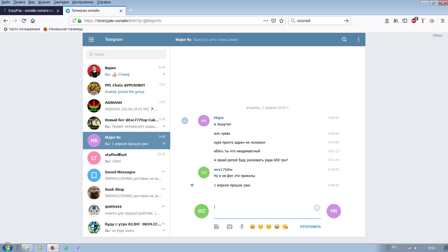Open the Telegram hamburger menu
Image resolution: width=448 pixels, height=252 pixels.
[91, 39]
